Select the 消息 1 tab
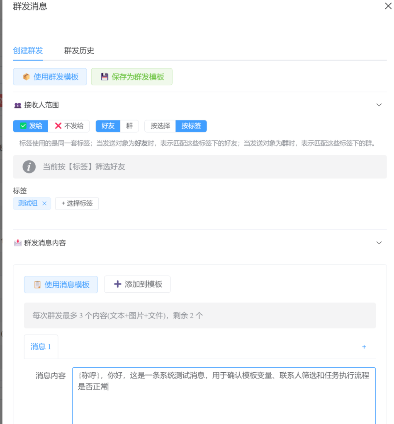The image size is (394, 424). coord(41,347)
